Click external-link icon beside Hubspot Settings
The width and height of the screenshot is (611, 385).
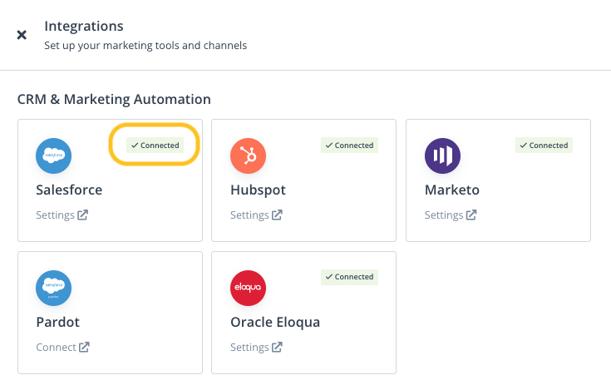[278, 215]
